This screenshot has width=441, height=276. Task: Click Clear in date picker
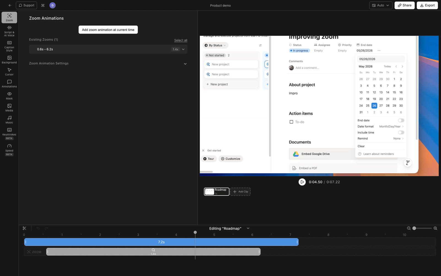tap(361, 146)
